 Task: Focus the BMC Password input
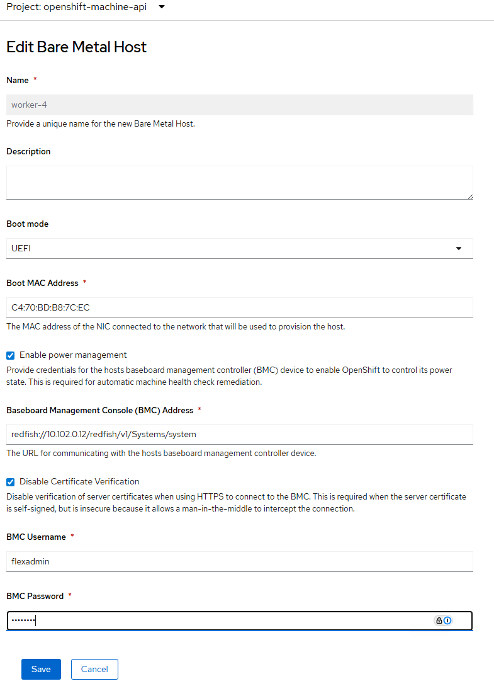[214, 620]
